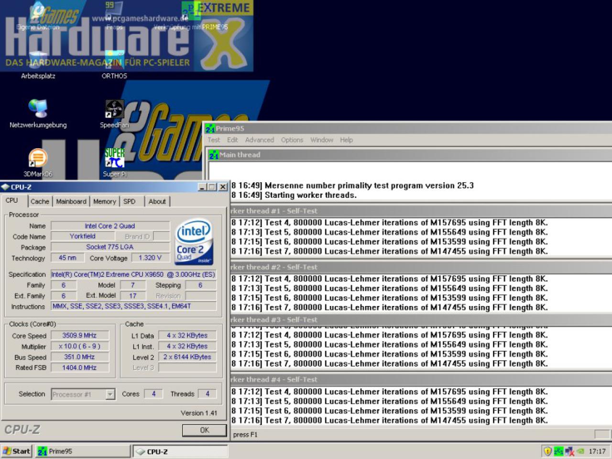
Task: Click the security shield tray icon
Action: 547,451
